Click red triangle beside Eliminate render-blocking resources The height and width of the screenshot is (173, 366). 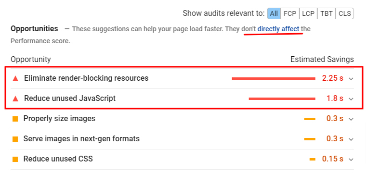point(15,78)
